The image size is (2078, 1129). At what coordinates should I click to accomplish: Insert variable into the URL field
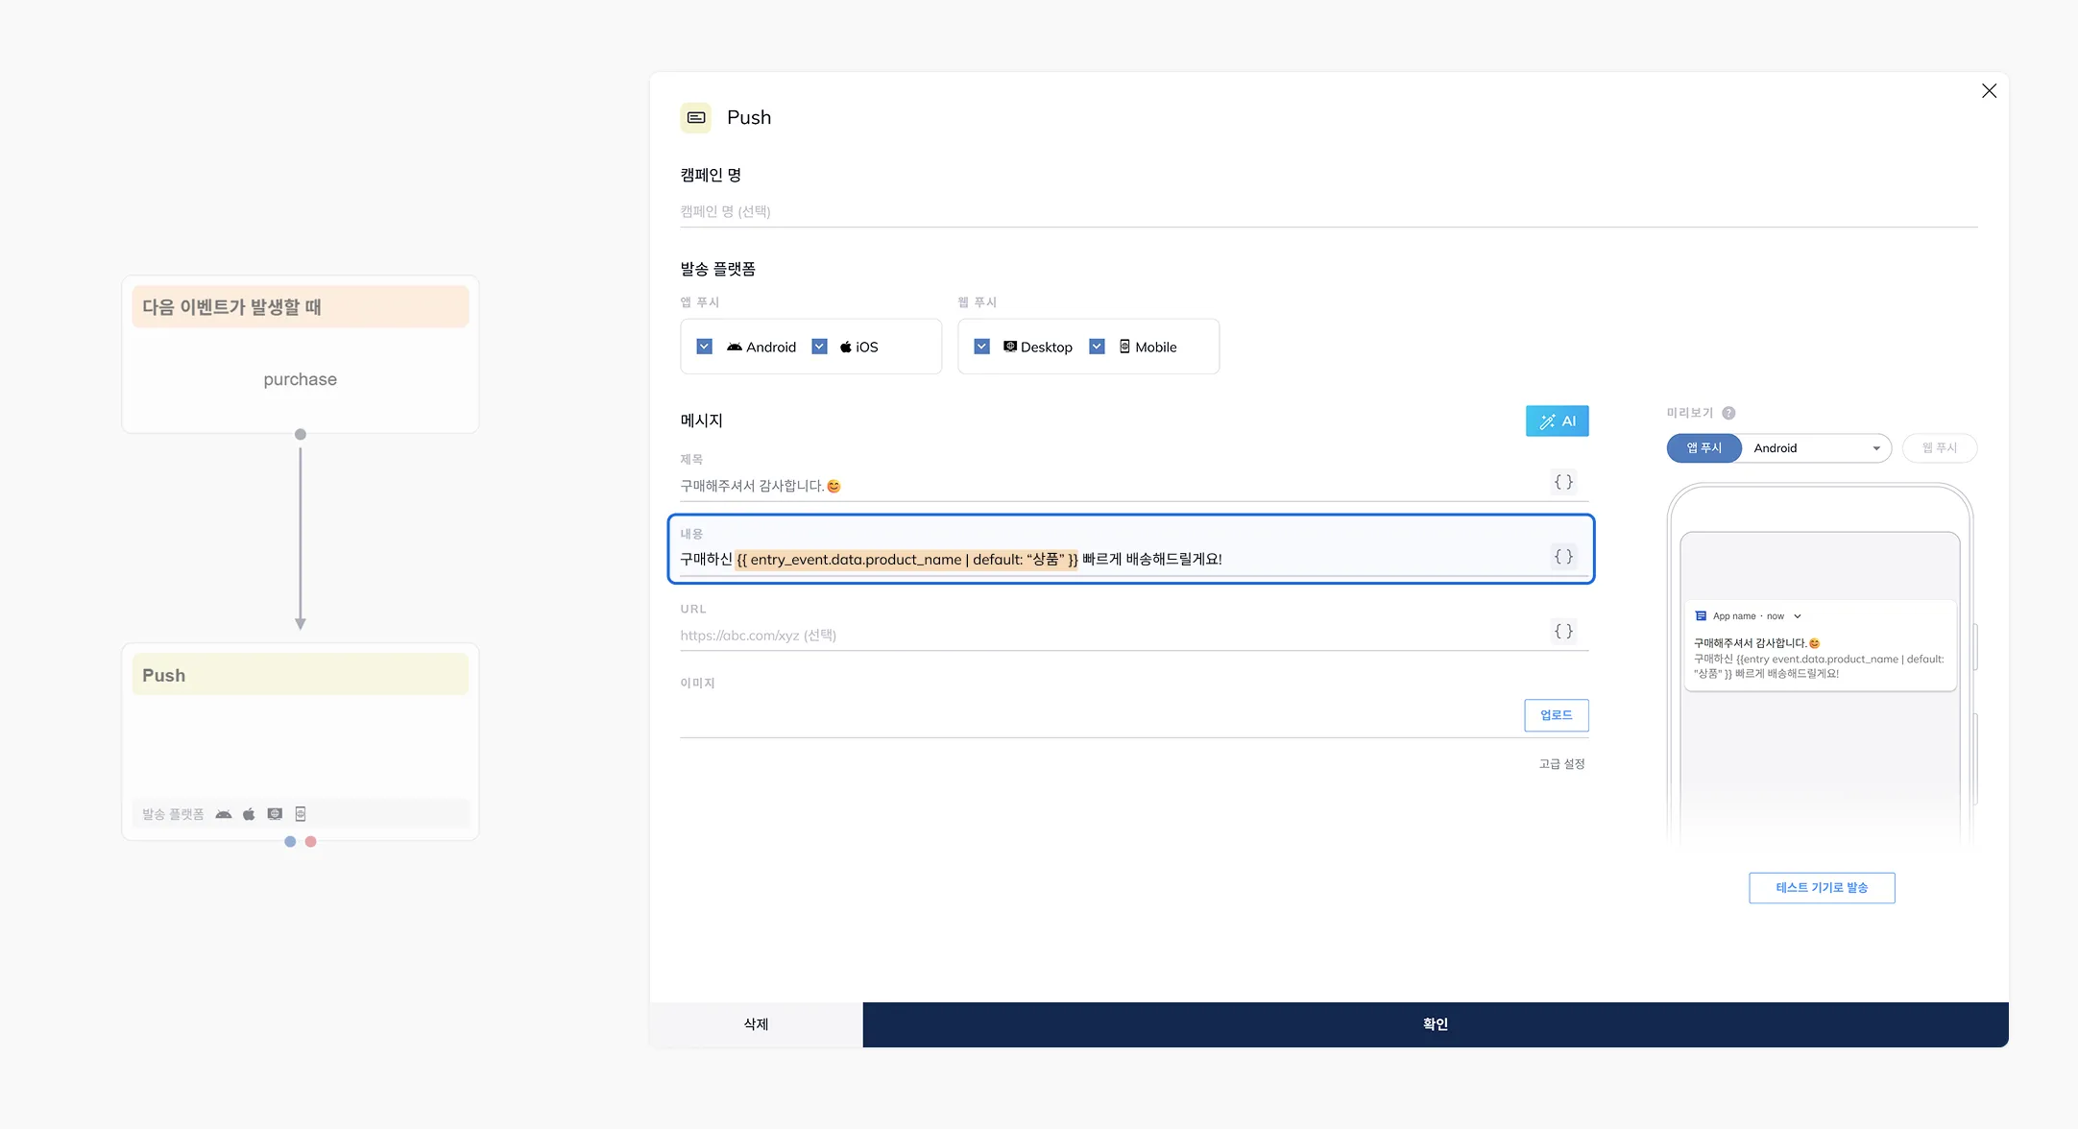pos(1563,632)
